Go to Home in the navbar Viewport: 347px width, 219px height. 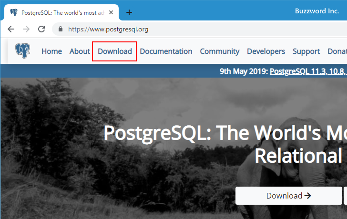pyautogui.click(x=51, y=51)
